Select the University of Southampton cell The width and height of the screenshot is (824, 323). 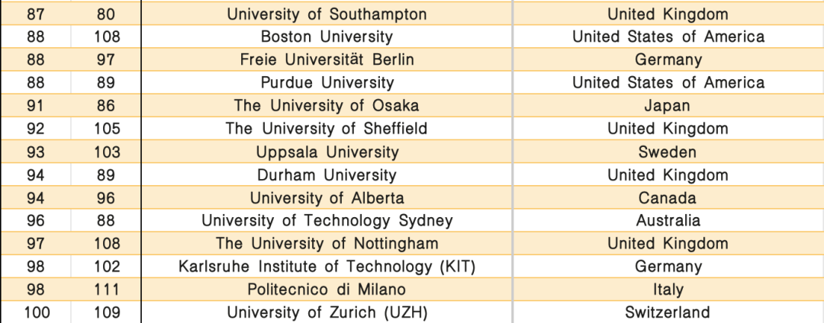tap(327, 14)
